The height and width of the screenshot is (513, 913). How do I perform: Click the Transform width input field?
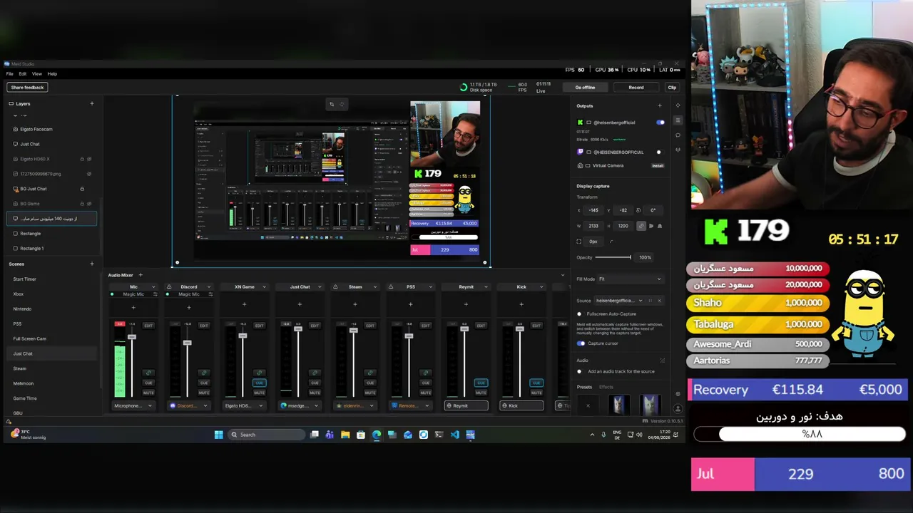[x=593, y=226]
